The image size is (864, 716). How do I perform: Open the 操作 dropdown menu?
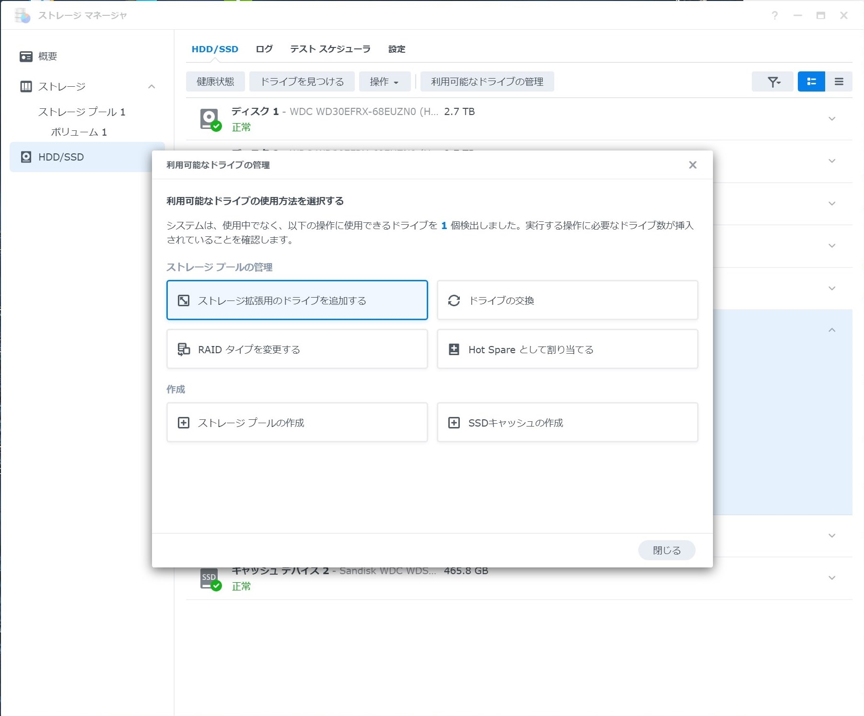tap(384, 82)
